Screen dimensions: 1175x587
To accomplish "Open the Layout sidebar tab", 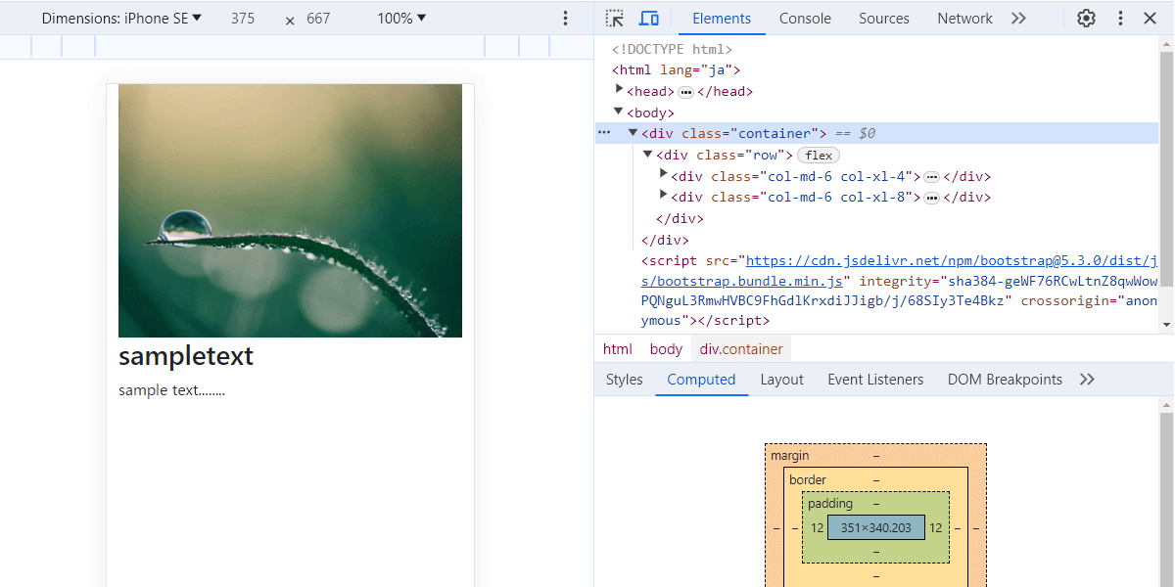I will click(x=781, y=380).
